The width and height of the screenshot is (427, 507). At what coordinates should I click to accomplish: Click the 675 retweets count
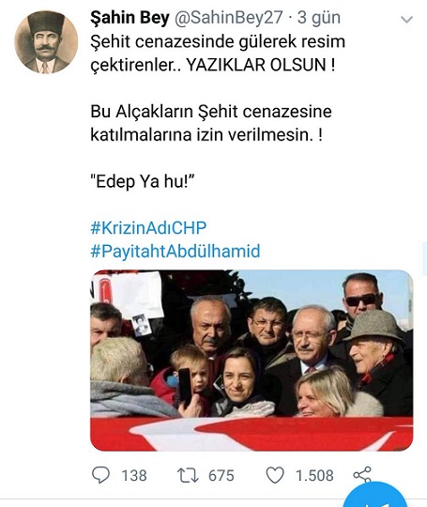[x=221, y=476]
